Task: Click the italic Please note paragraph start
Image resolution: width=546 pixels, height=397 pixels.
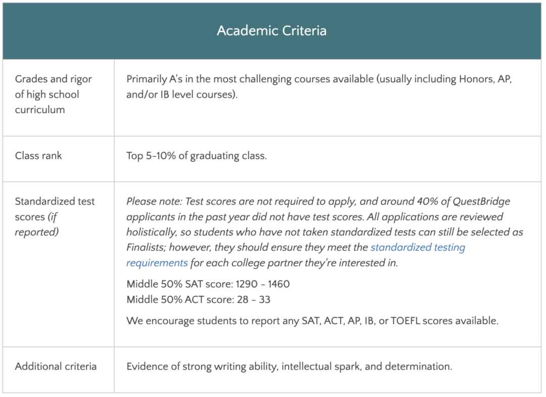Action: [154, 201]
